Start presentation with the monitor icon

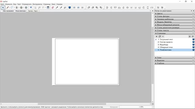click(x=70, y=8)
